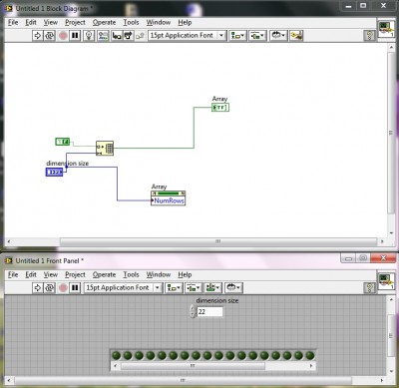This screenshot has width=399, height=388.
Task: Open font dropdown in Block Diagram toolbar
Action: 188,36
